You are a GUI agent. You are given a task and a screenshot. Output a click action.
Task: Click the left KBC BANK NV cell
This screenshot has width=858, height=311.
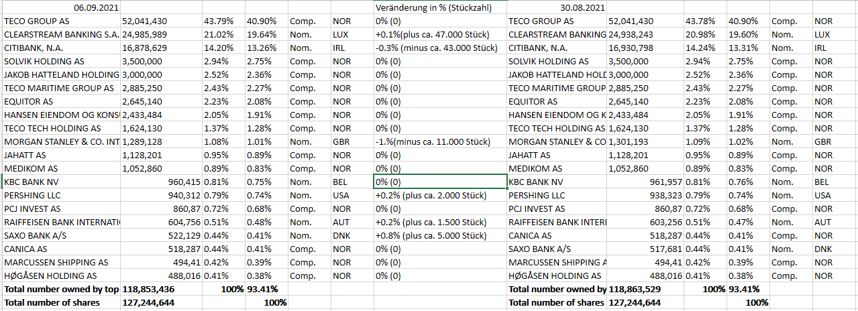tap(61, 182)
